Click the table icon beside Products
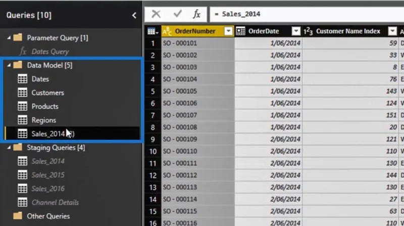 [22, 106]
